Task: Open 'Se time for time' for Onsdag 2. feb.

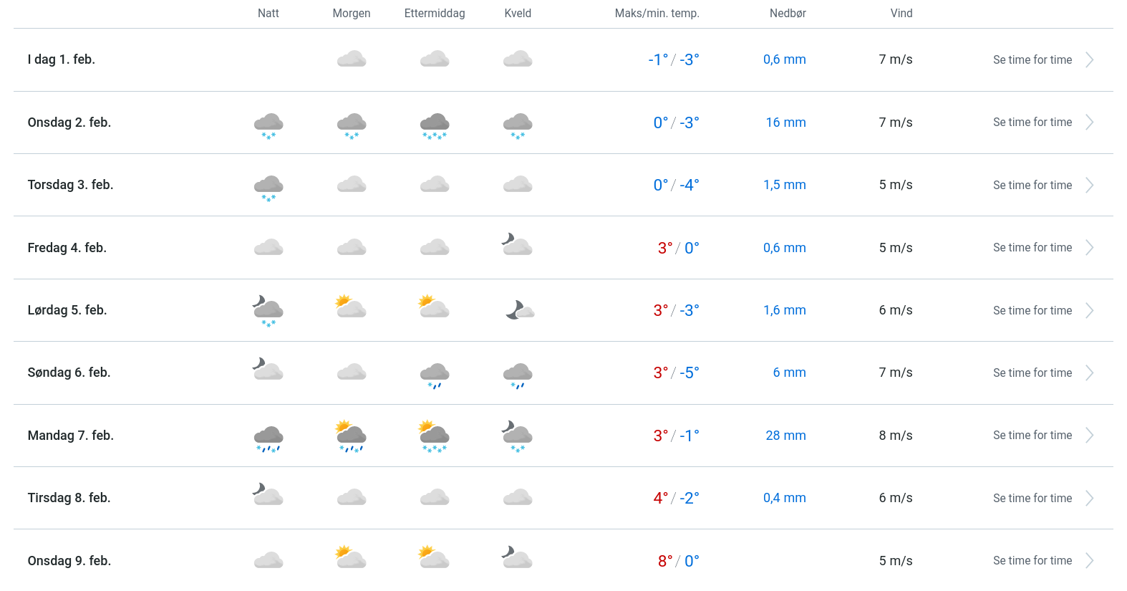Action: [x=1032, y=122]
